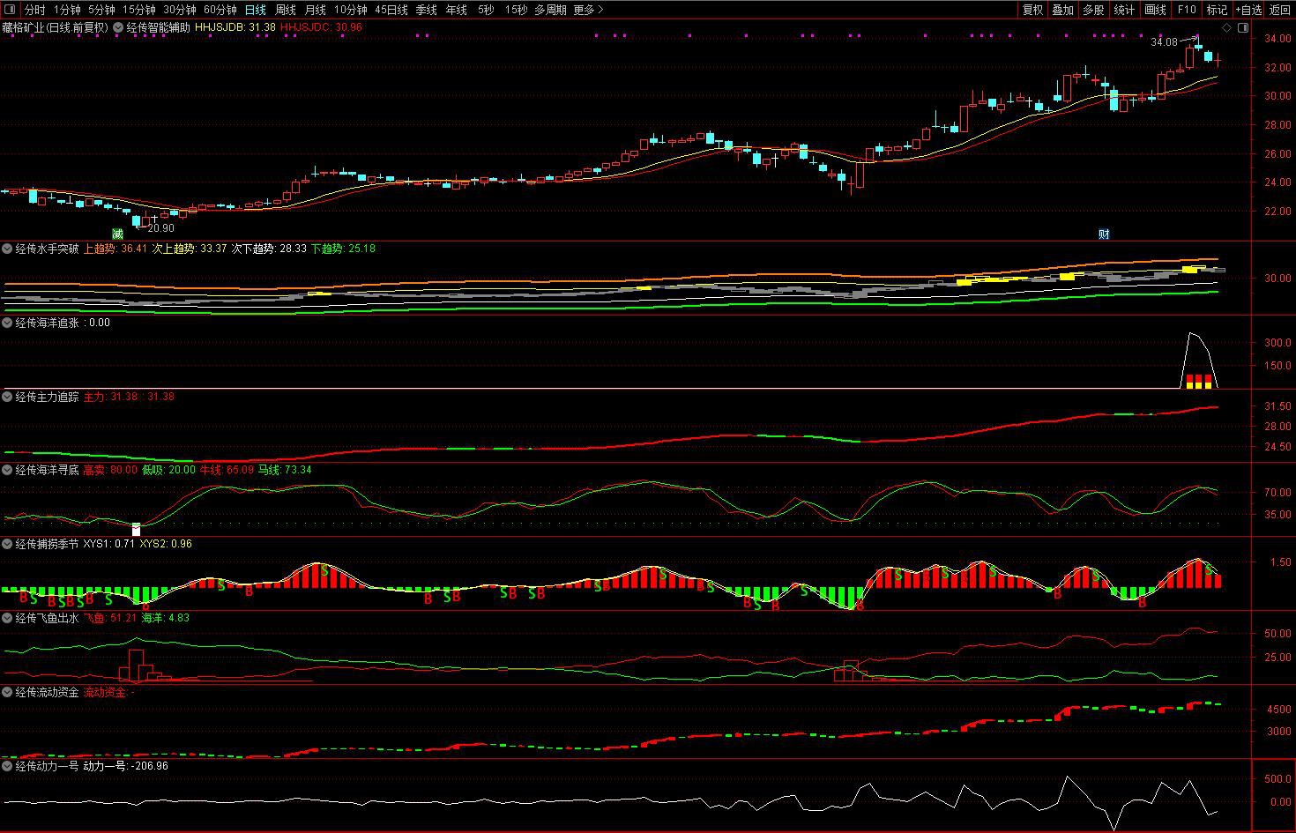Expand the 更多 periods menu
The image size is (1296, 833).
coord(588,10)
